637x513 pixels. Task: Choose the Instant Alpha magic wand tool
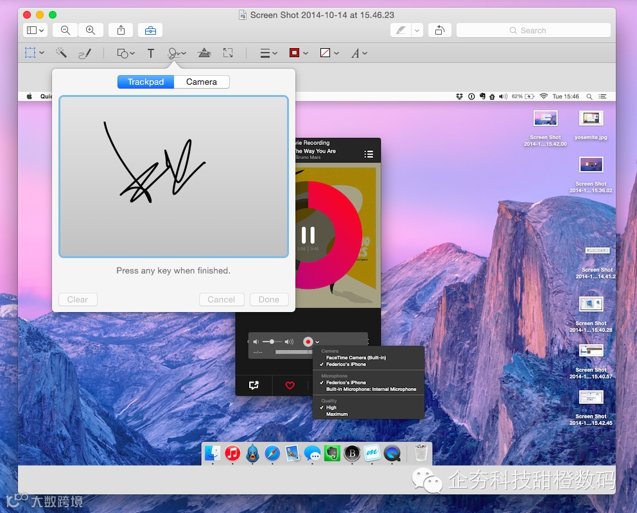coord(62,53)
